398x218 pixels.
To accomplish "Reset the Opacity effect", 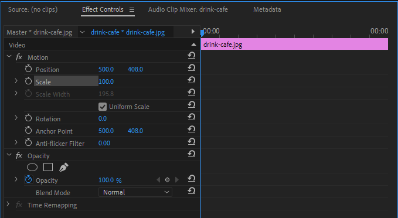I will (x=192, y=154).
